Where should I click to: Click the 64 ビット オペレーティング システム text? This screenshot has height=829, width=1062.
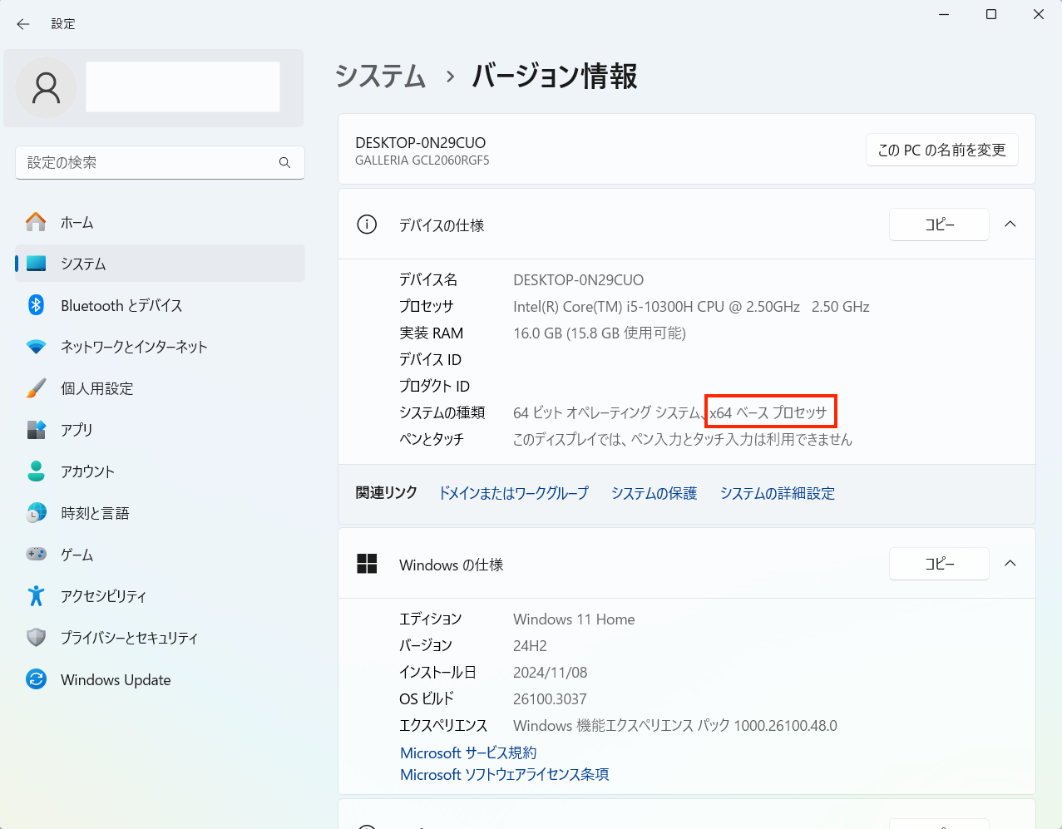(607, 413)
